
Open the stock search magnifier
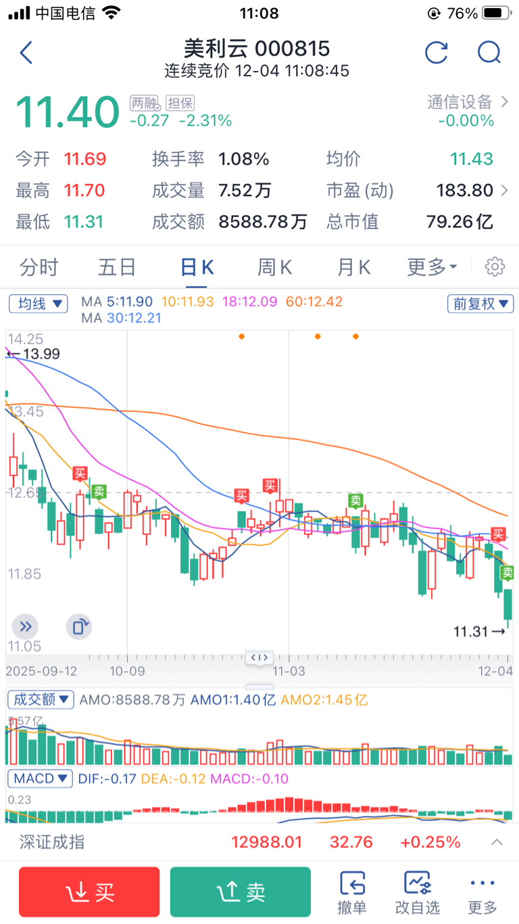point(488,53)
